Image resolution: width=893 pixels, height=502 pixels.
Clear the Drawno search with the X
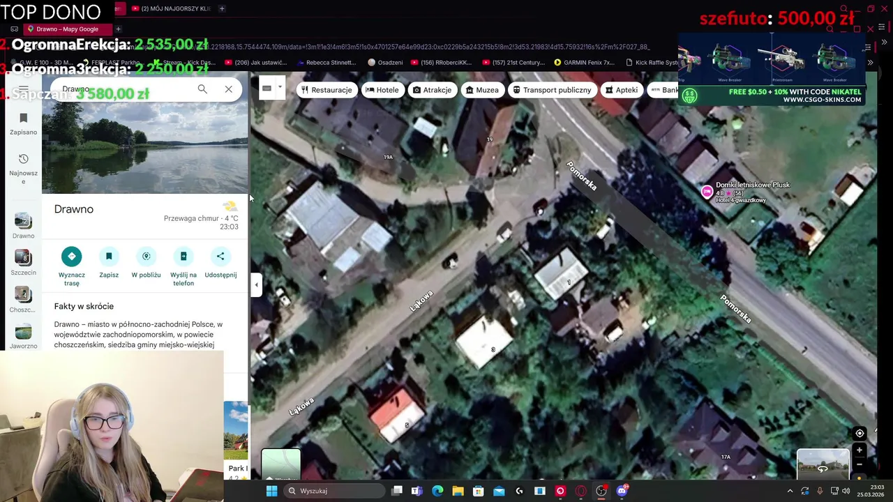228,89
